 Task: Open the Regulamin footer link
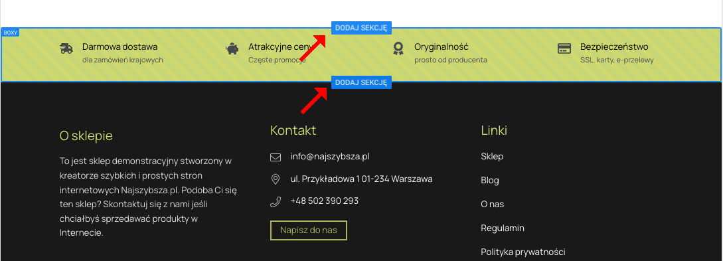point(503,228)
